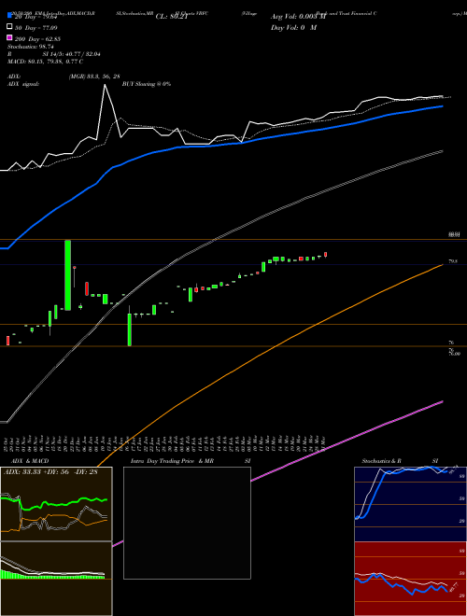Click the blue 20 Day legend swatch
This screenshot has width=467, height=616.
(10, 16)
